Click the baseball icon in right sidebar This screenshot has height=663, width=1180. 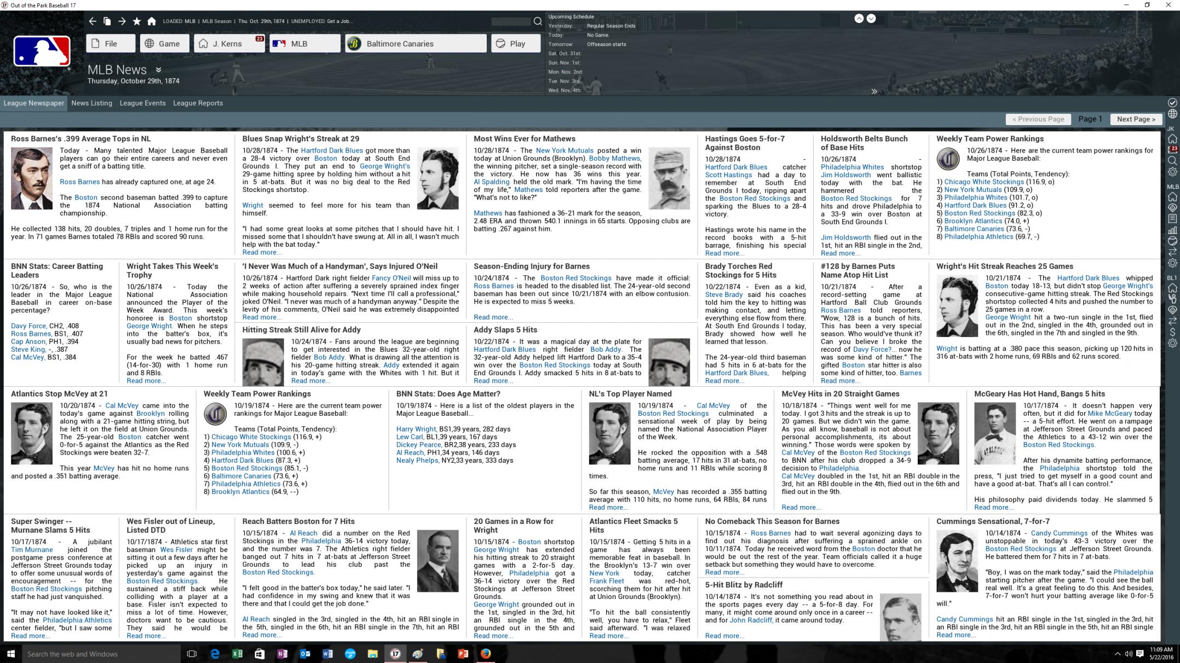tap(1172, 241)
